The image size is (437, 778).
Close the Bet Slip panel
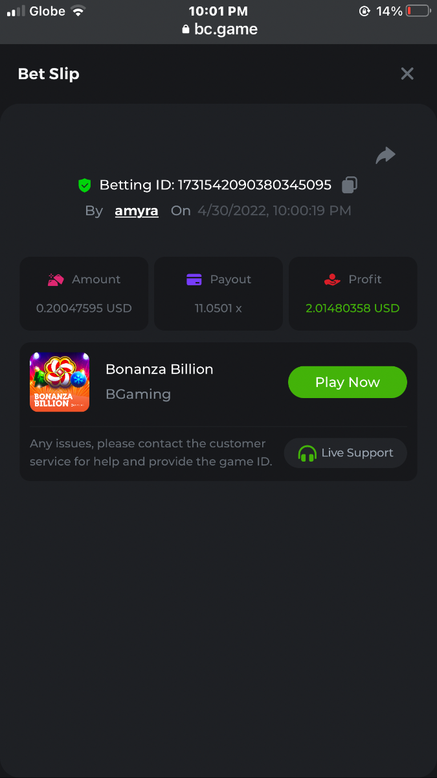pyautogui.click(x=407, y=74)
